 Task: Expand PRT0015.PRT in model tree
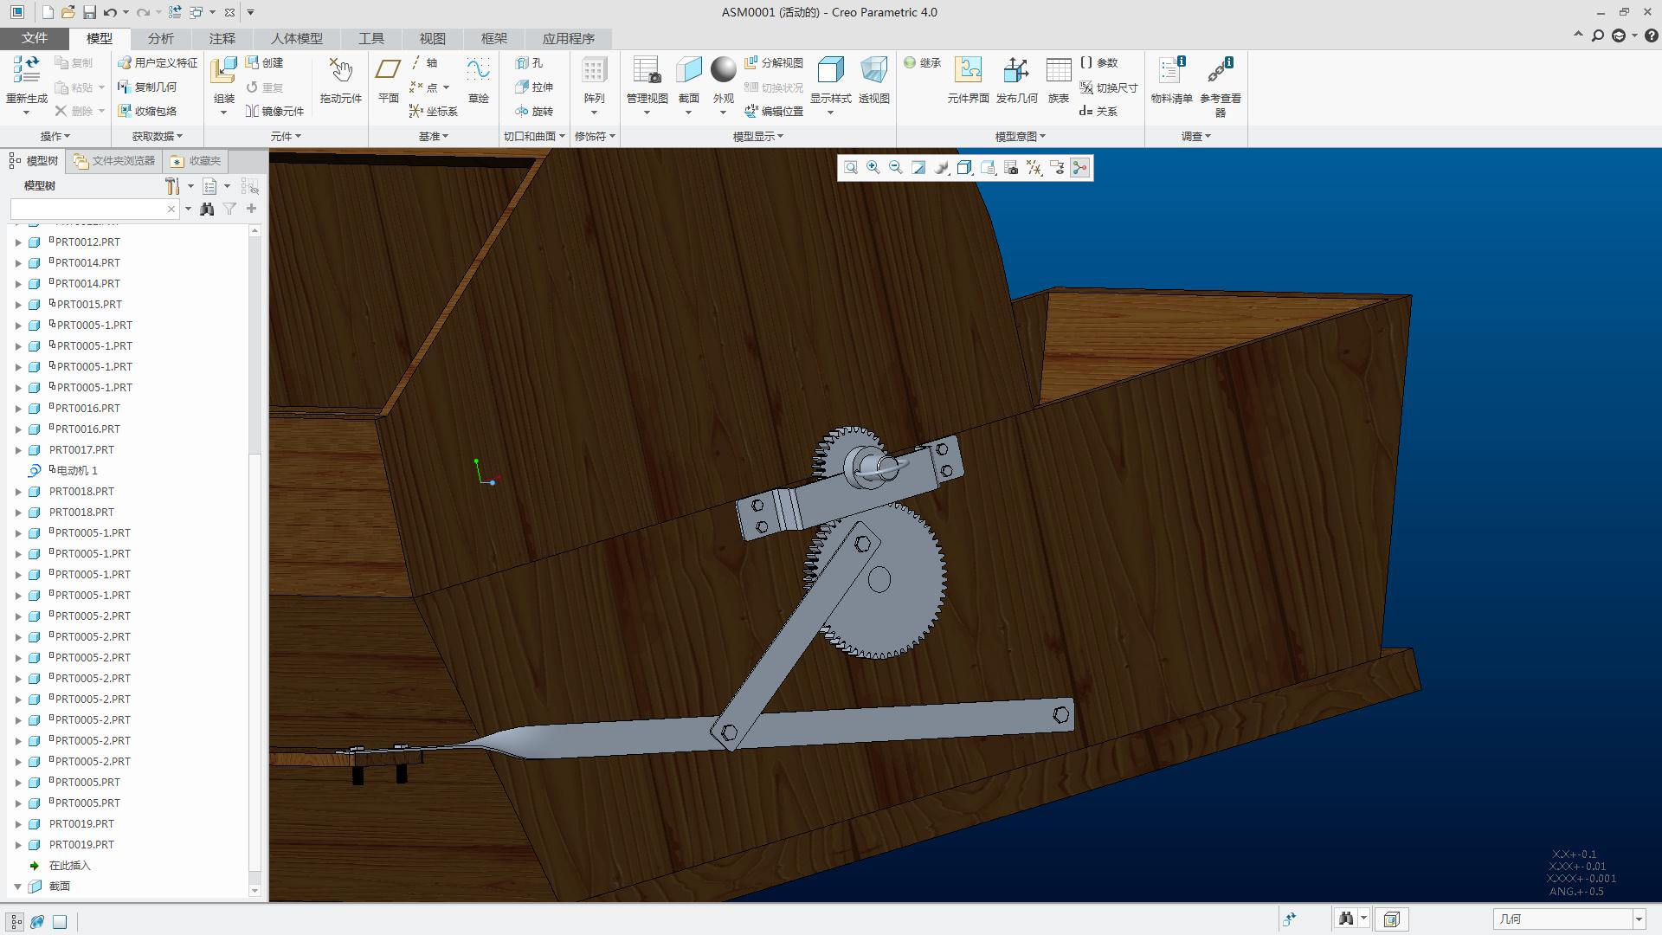click(18, 305)
